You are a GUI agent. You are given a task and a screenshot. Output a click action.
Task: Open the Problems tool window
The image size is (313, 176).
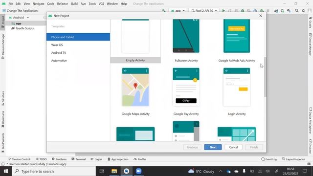(59, 159)
